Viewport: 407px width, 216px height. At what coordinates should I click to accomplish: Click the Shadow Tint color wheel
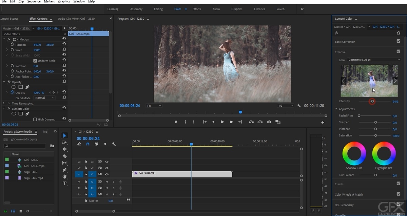pos(354,154)
